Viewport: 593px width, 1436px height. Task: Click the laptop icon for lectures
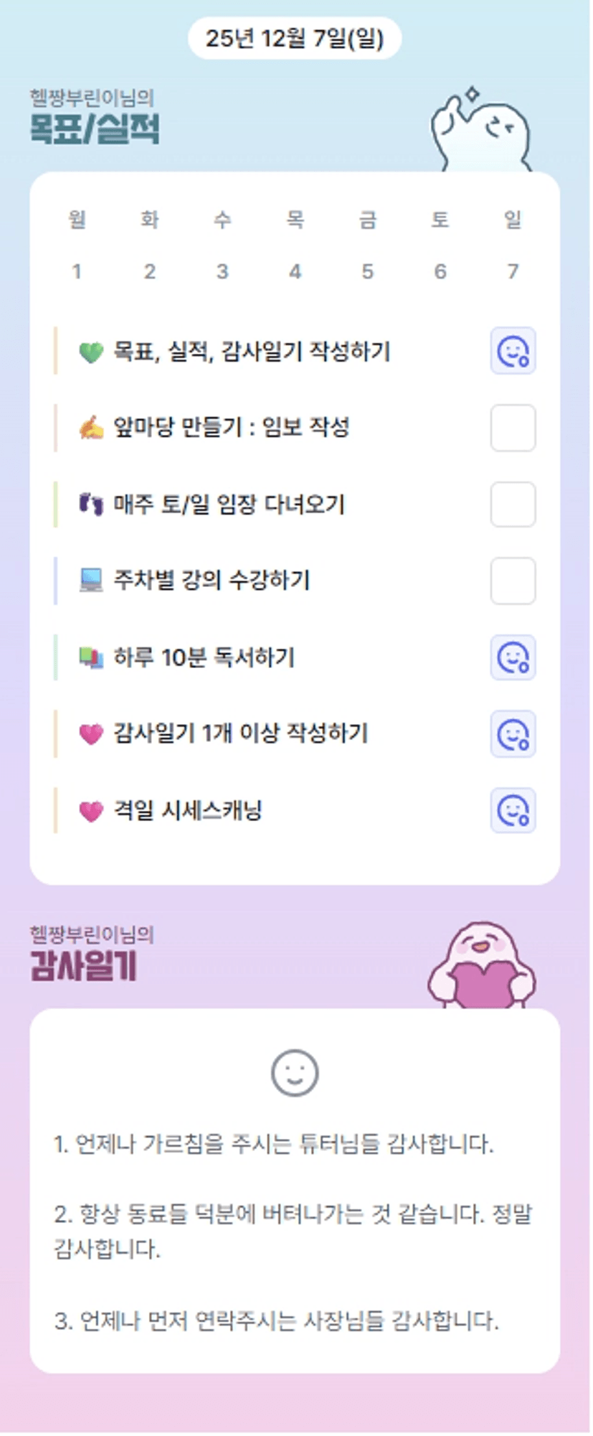coord(91,581)
